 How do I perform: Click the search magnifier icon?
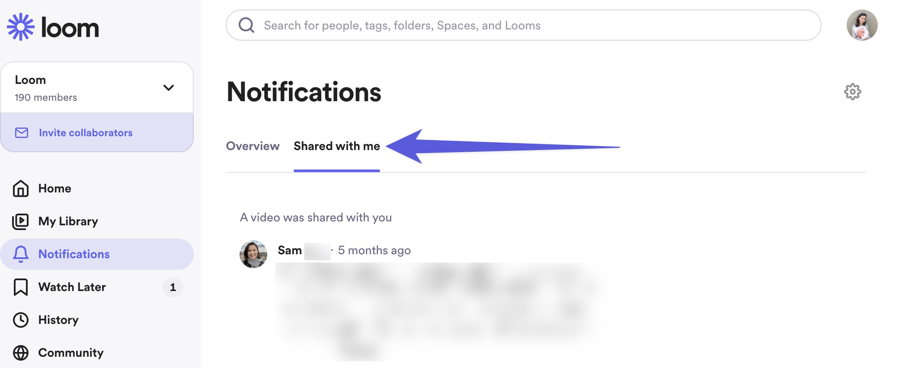[x=246, y=25]
